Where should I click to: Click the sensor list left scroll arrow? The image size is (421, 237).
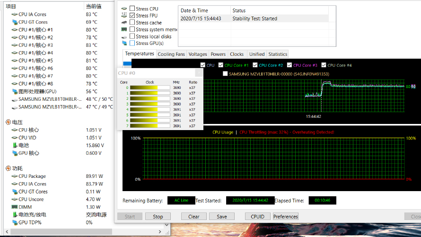point(7,232)
